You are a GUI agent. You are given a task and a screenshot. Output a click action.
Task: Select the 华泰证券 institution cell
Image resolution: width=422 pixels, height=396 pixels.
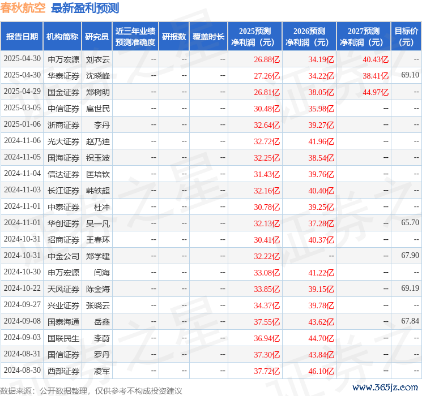[63, 76]
